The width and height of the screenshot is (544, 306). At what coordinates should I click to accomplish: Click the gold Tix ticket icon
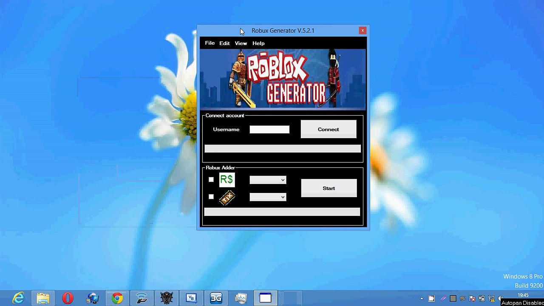pos(227,198)
